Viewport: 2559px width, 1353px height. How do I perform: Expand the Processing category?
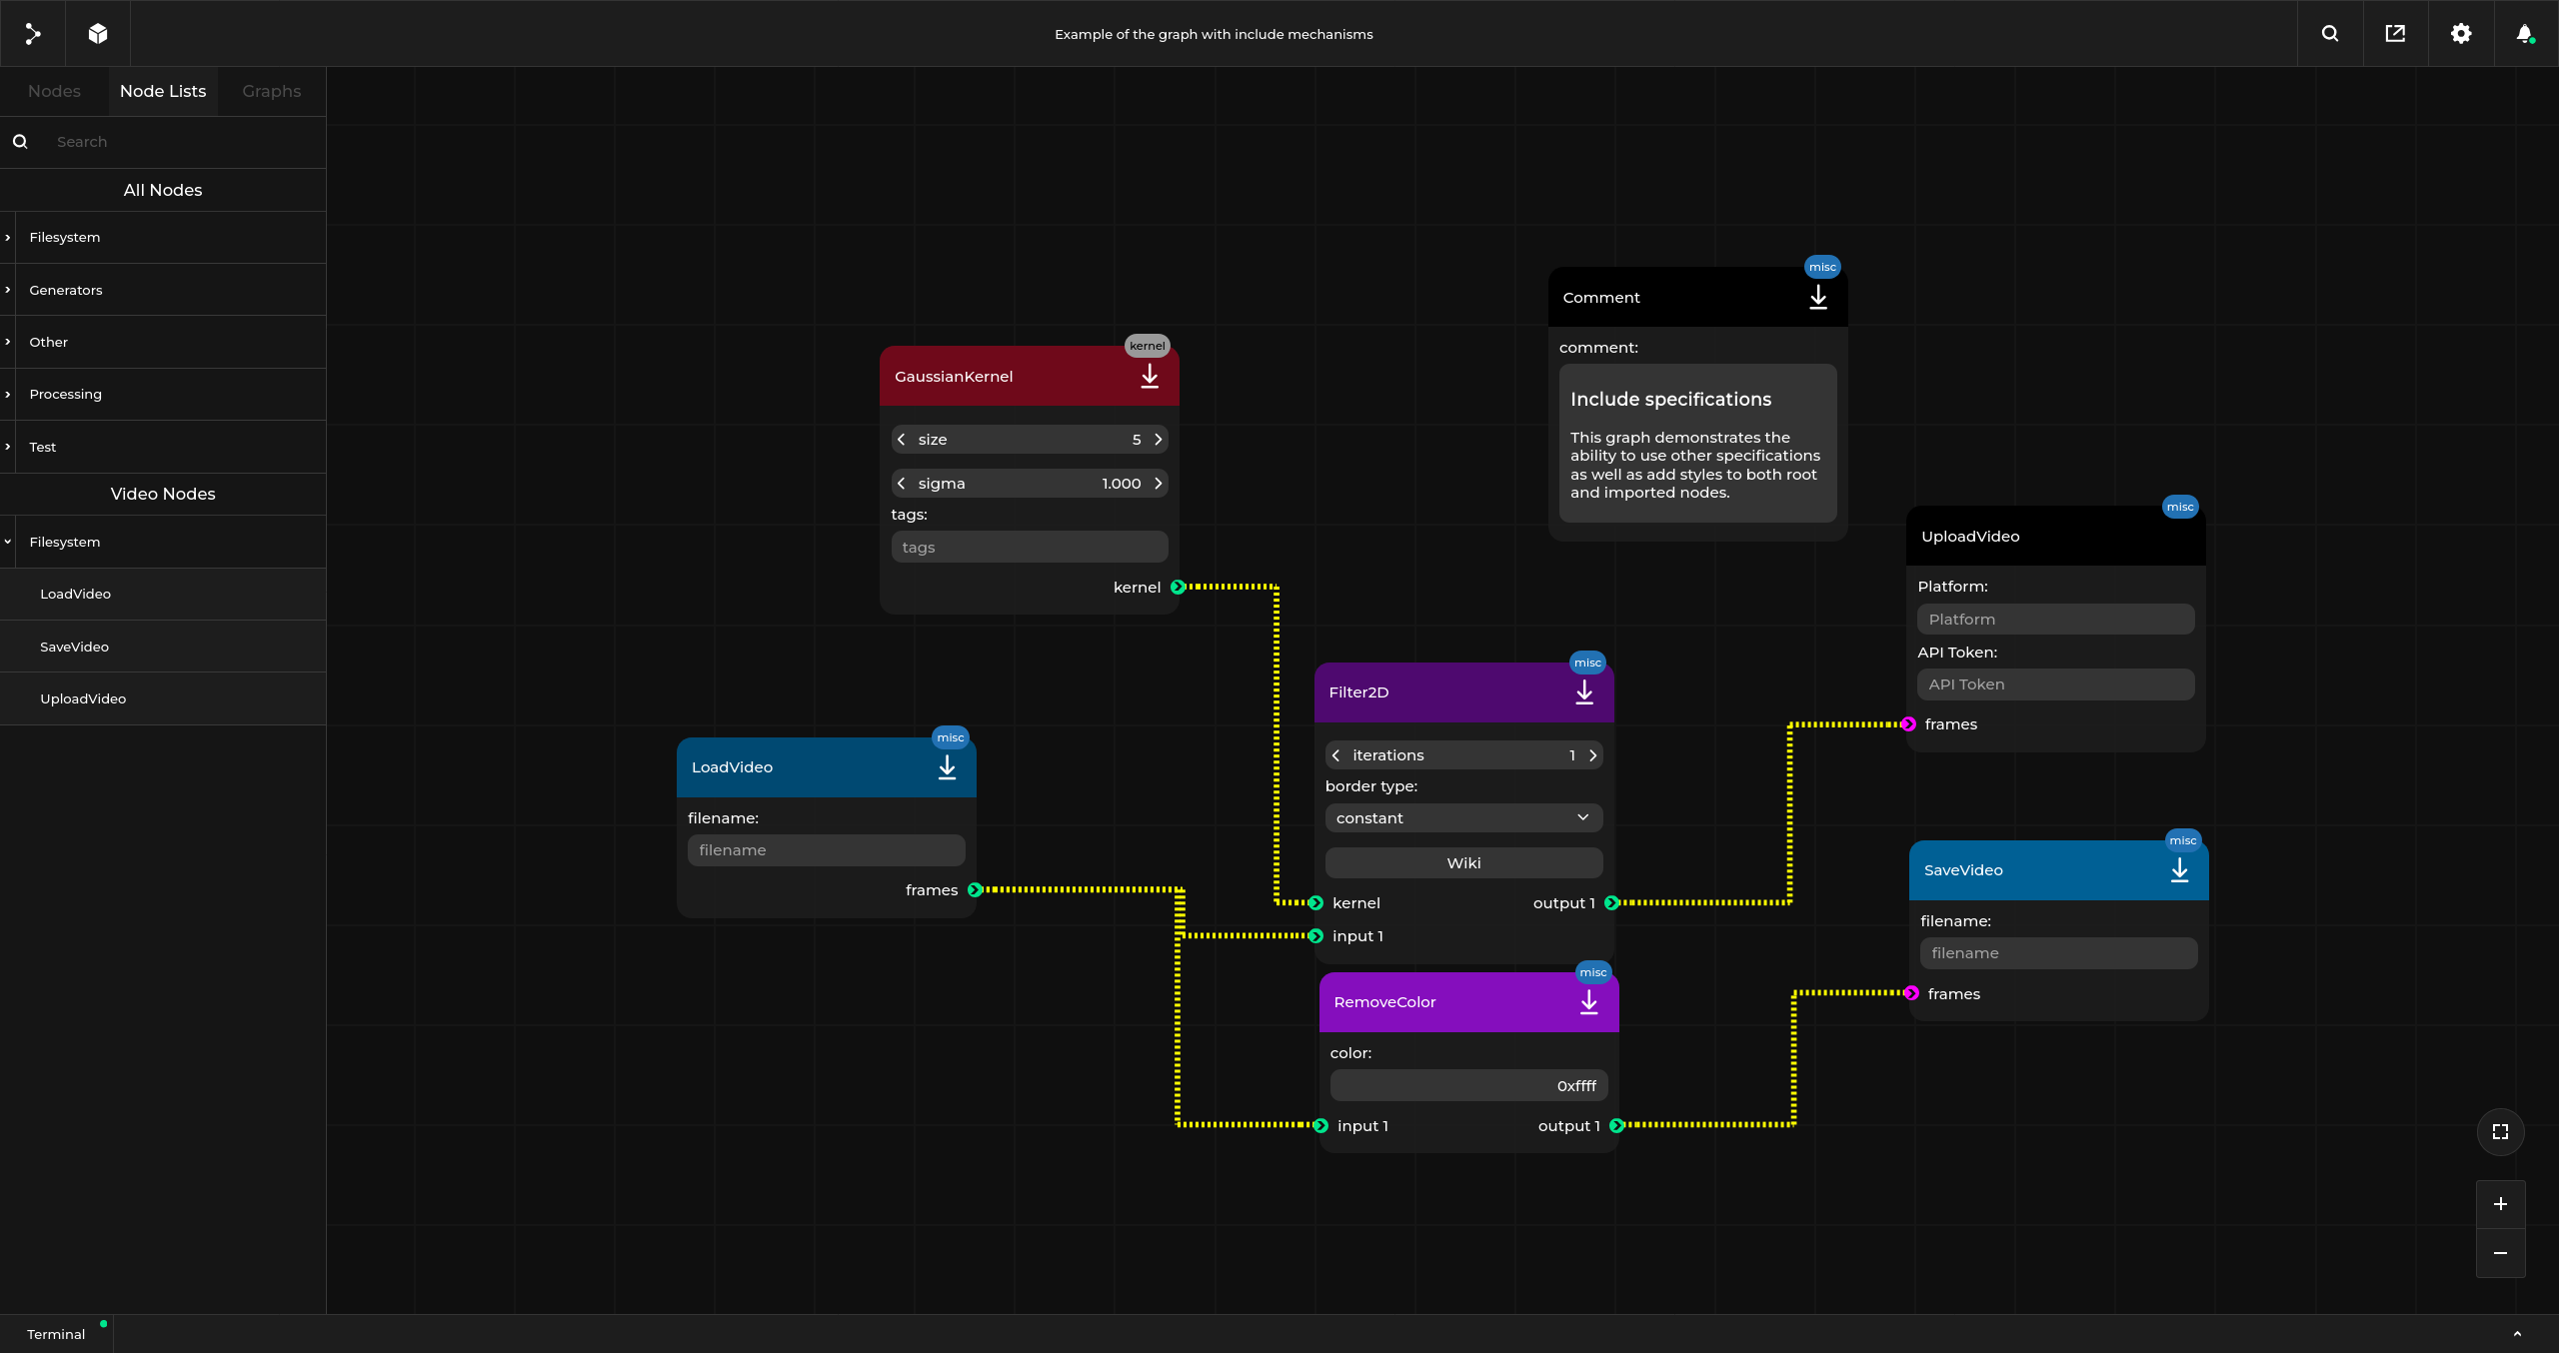coord(8,394)
